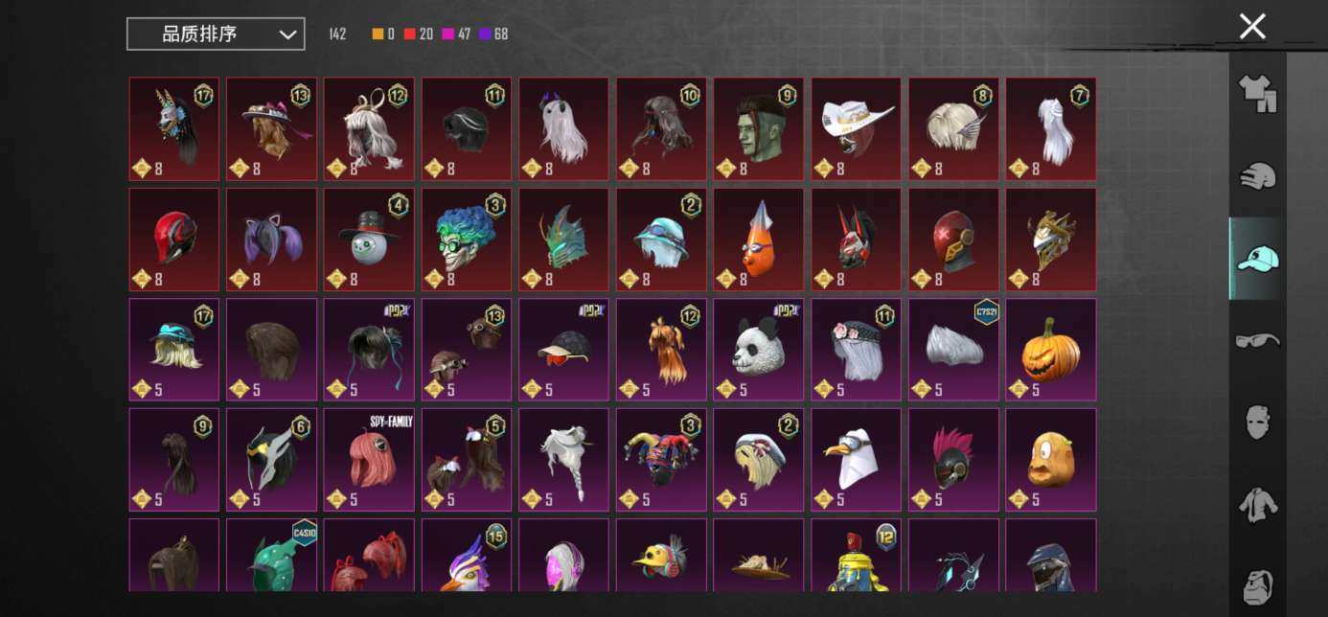Filter by purple quality count 68
This screenshot has height=617, width=1328.
pos(492,34)
